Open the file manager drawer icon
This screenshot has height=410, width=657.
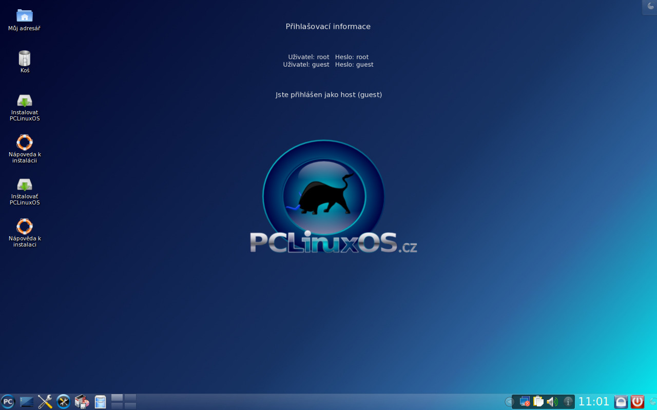100,402
